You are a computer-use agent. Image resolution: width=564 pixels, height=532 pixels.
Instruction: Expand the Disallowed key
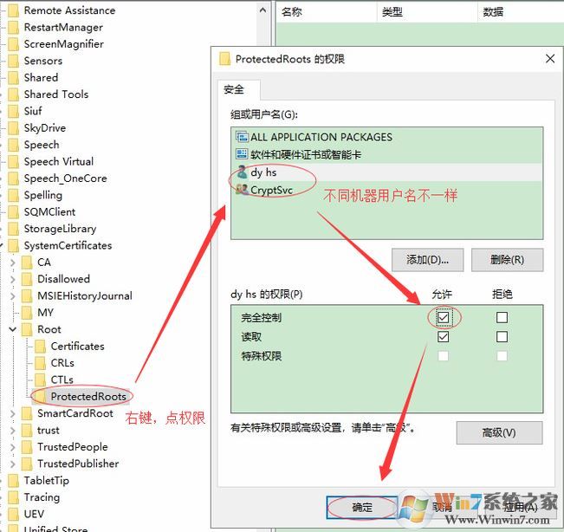pyautogui.click(x=13, y=280)
